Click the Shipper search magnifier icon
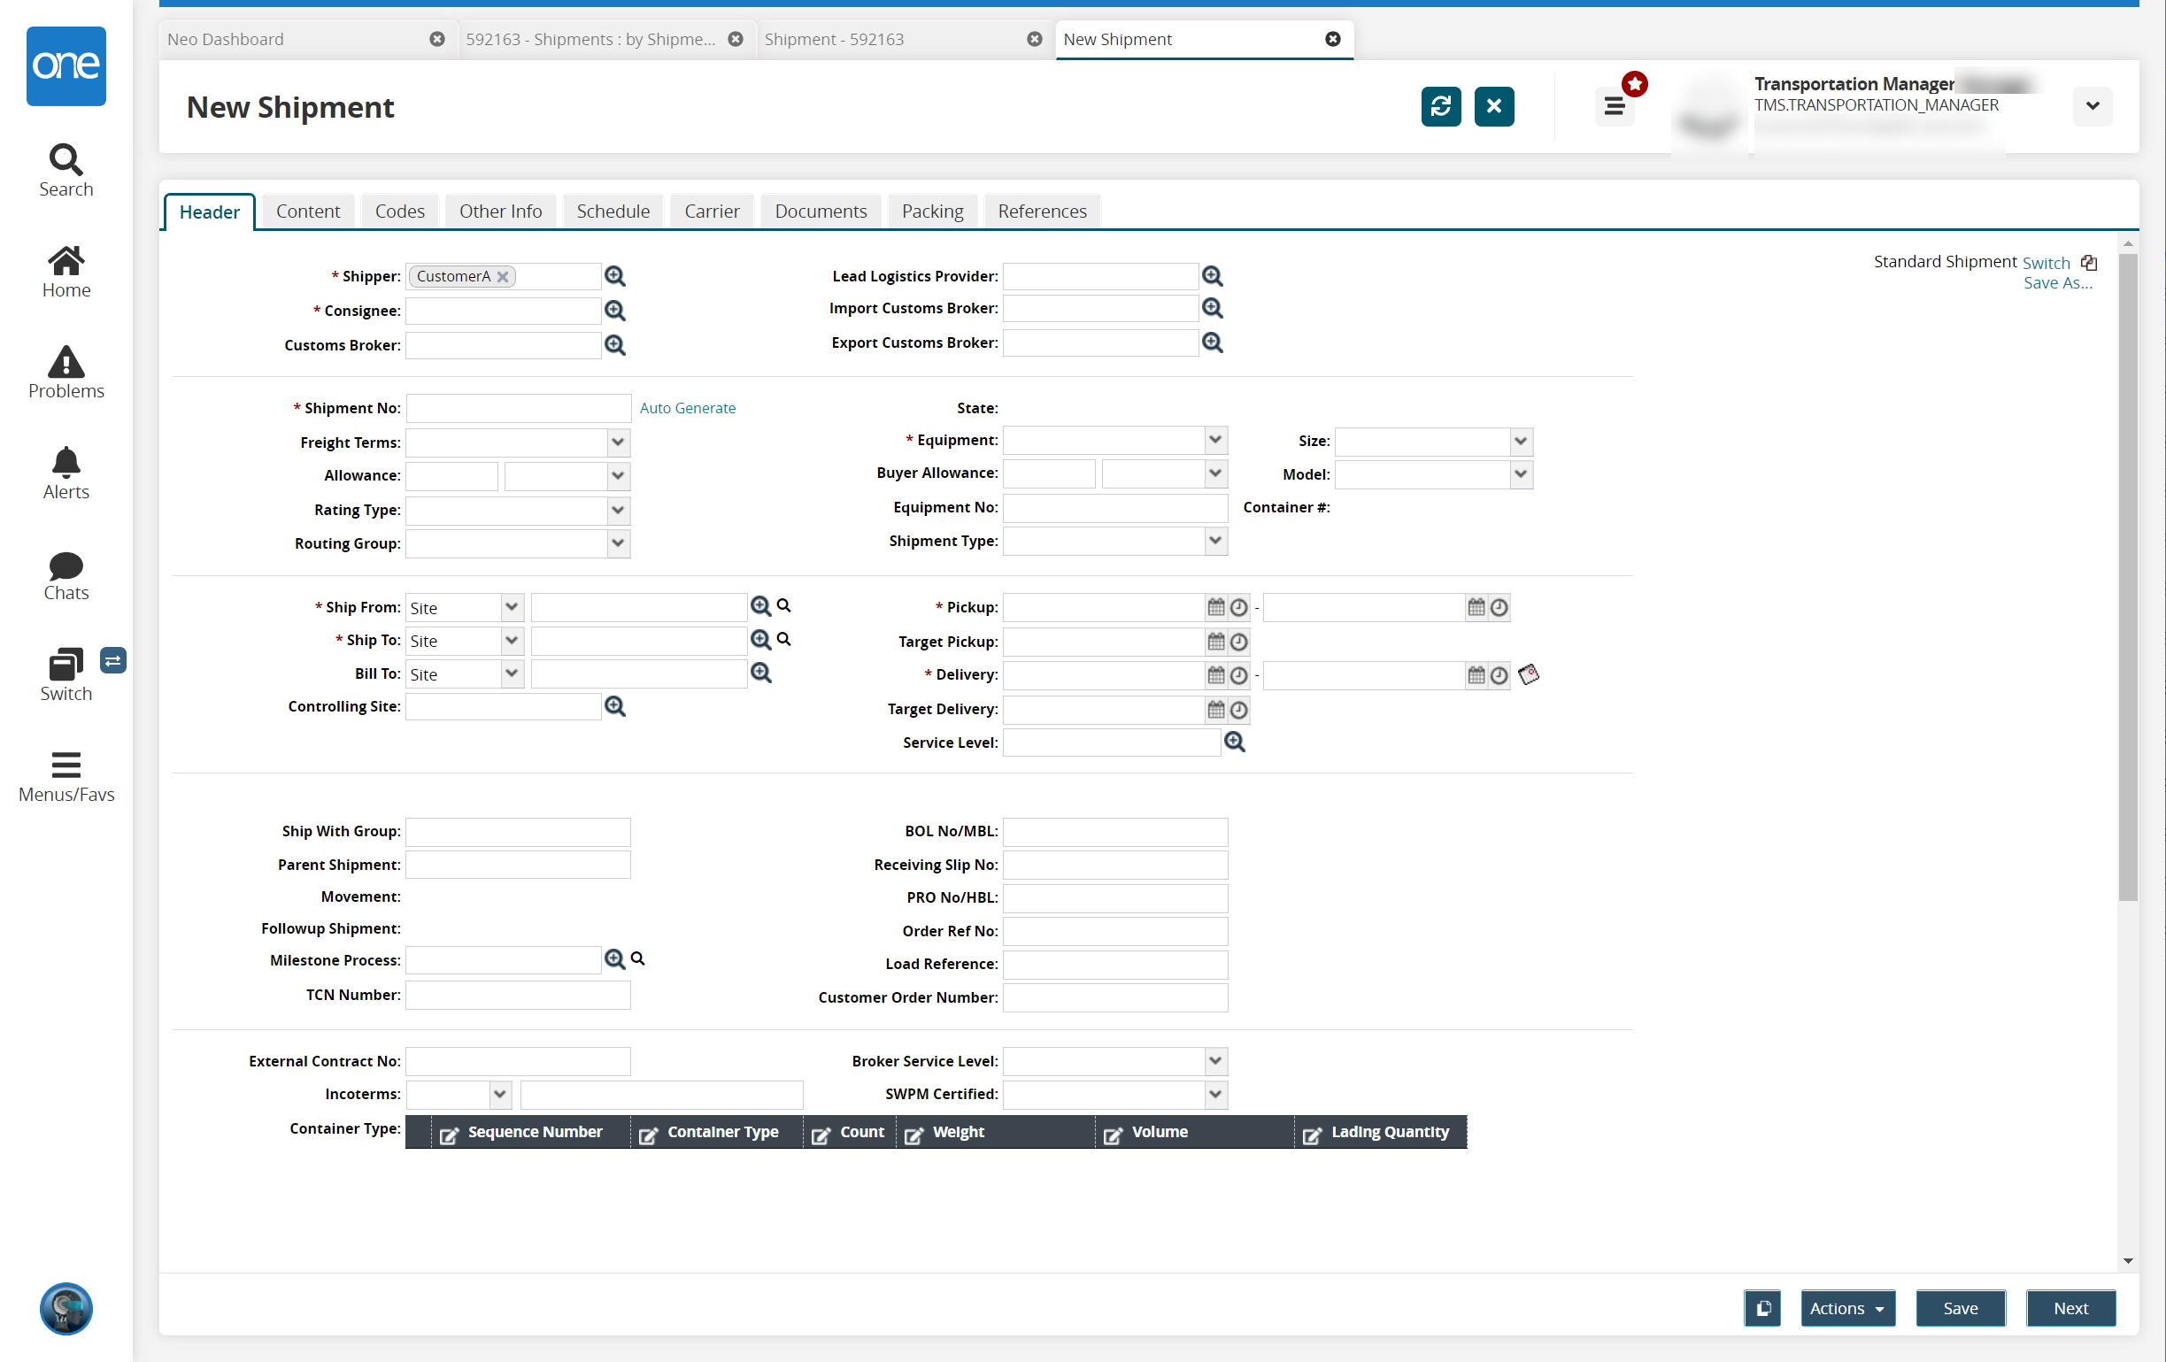Screen dimensions: 2166x1362 (x=615, y=274)
